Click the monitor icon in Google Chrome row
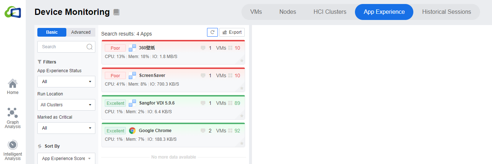The width and height of the screenshot is (492, 164). tap(203, 131)
